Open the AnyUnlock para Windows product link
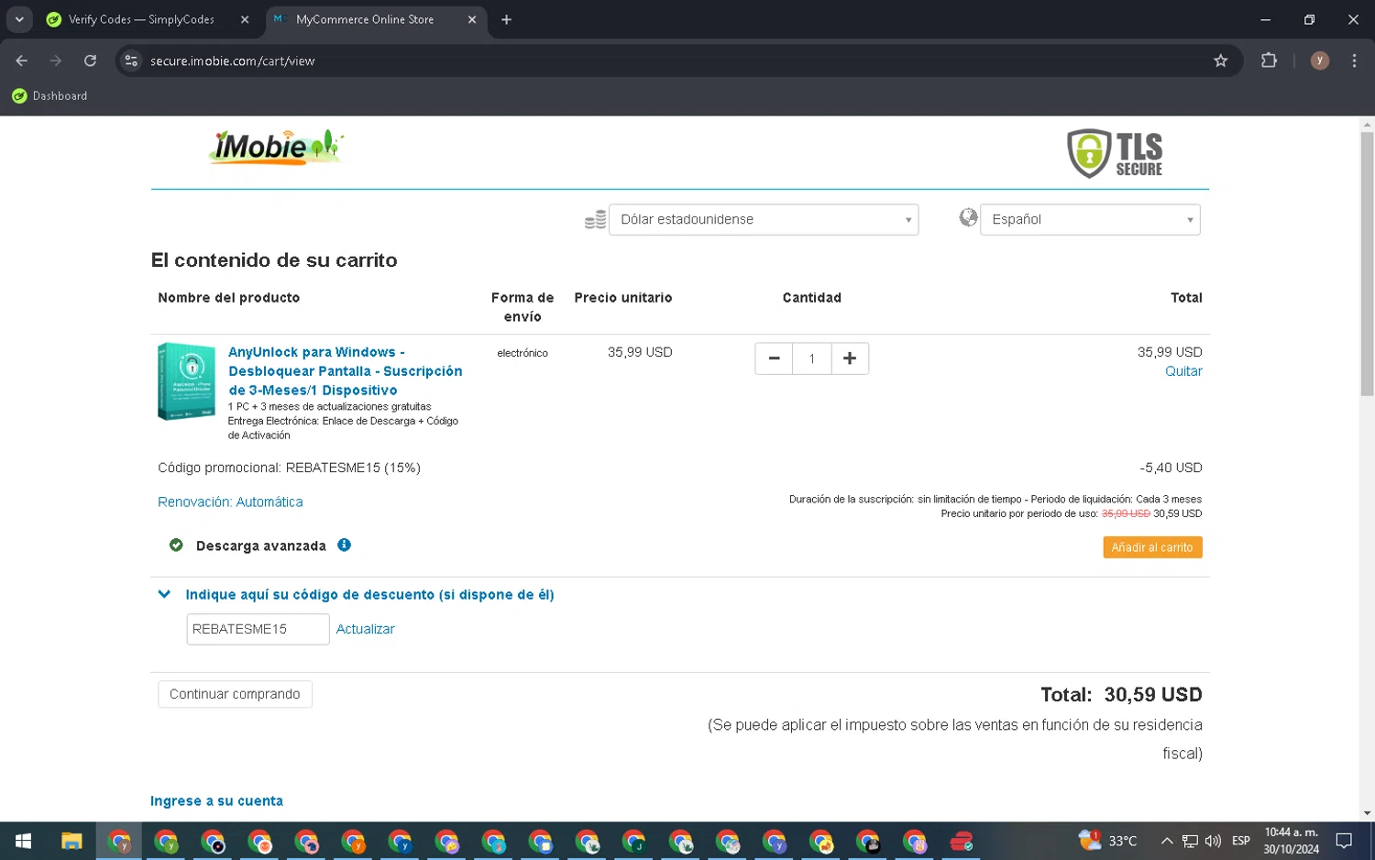This screenshot has width=1375, height=860. 345,370
